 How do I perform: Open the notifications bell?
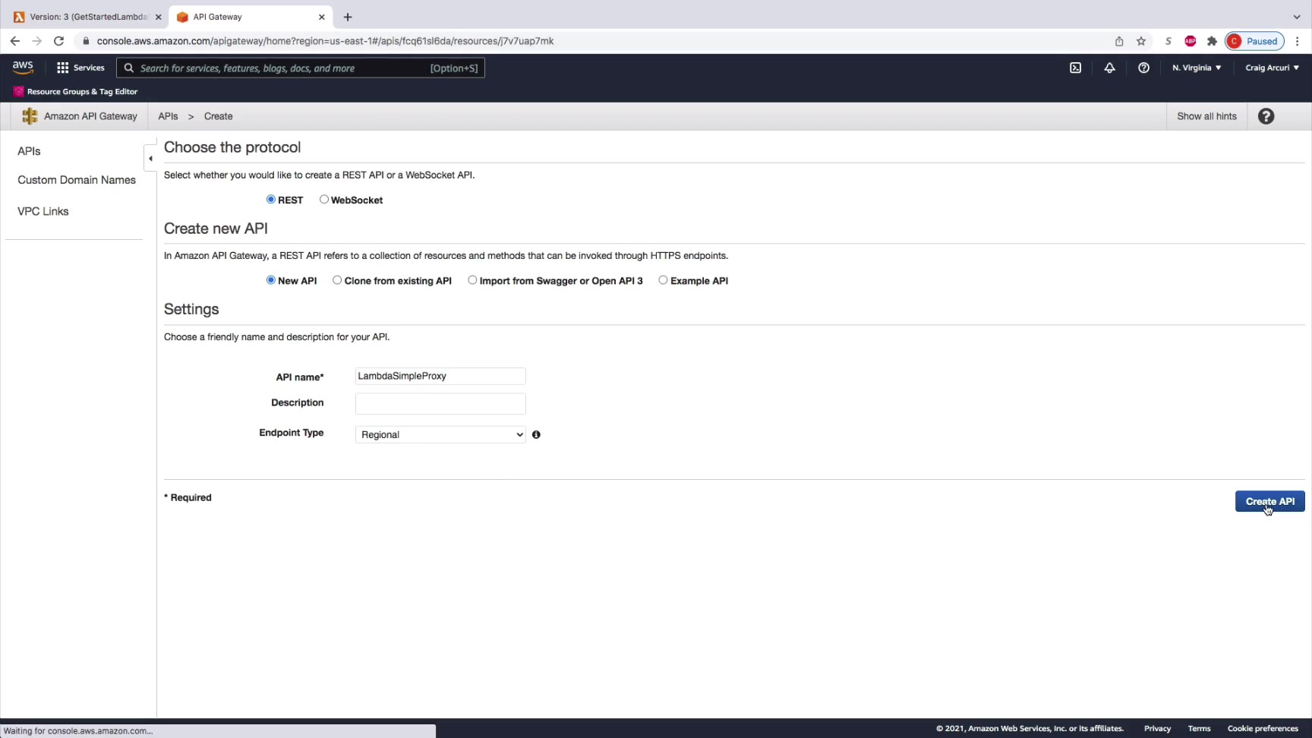click(1109, 68)
